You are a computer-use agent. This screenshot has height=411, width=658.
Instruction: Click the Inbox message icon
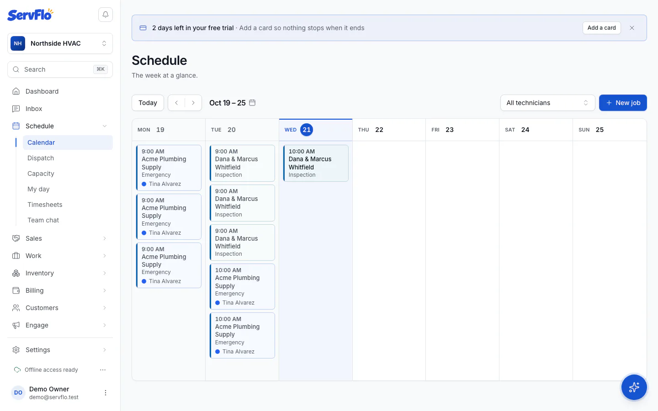click(x=16, y=109)
